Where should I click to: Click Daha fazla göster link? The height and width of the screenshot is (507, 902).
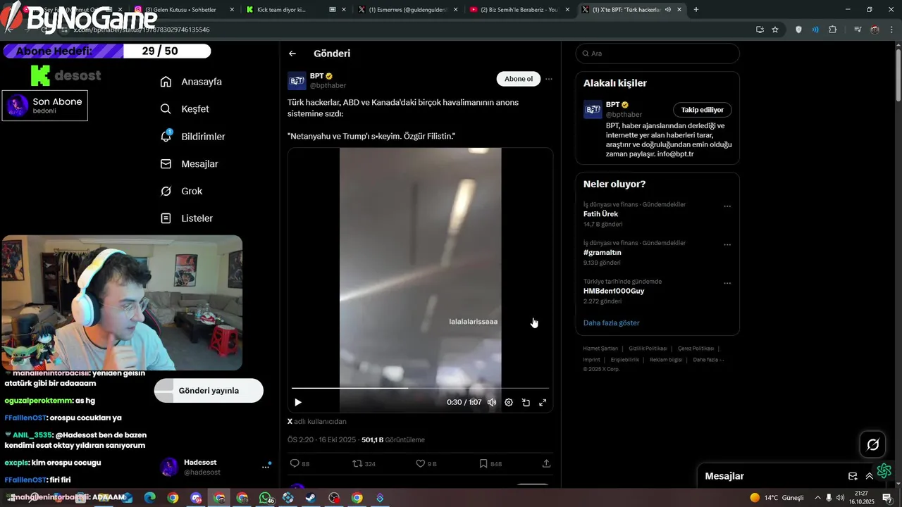click(x=611, y=323)
